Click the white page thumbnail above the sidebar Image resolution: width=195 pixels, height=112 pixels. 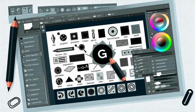[28, 26]
